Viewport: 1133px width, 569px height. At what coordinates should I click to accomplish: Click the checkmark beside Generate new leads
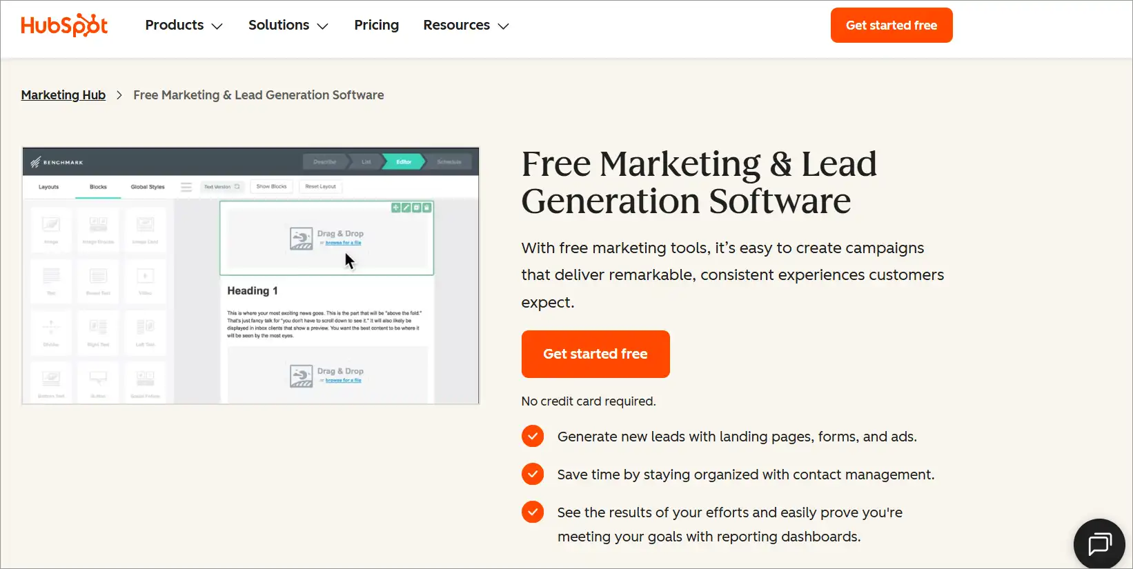coord(533,437)
